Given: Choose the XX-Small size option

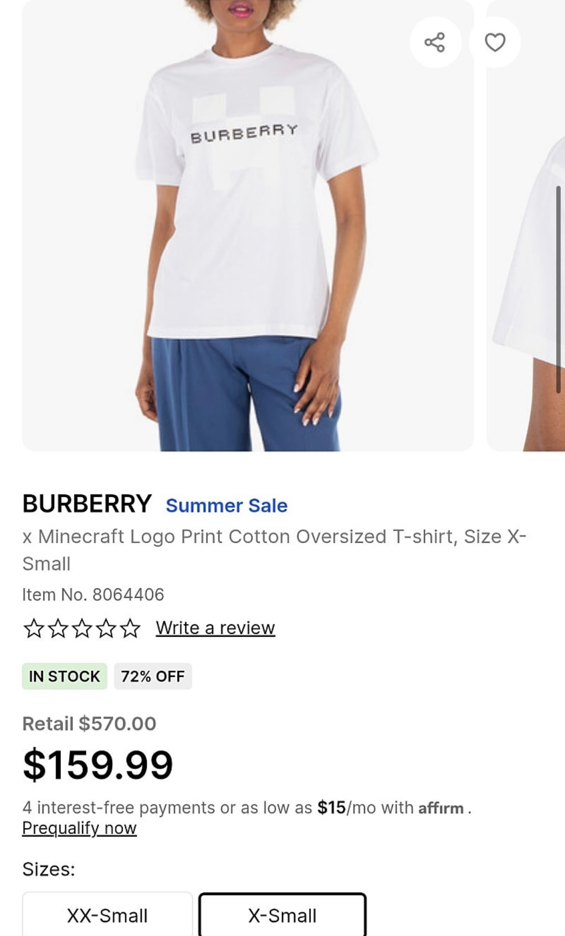Looking at the screenshot, I should (x=107, y=915).
